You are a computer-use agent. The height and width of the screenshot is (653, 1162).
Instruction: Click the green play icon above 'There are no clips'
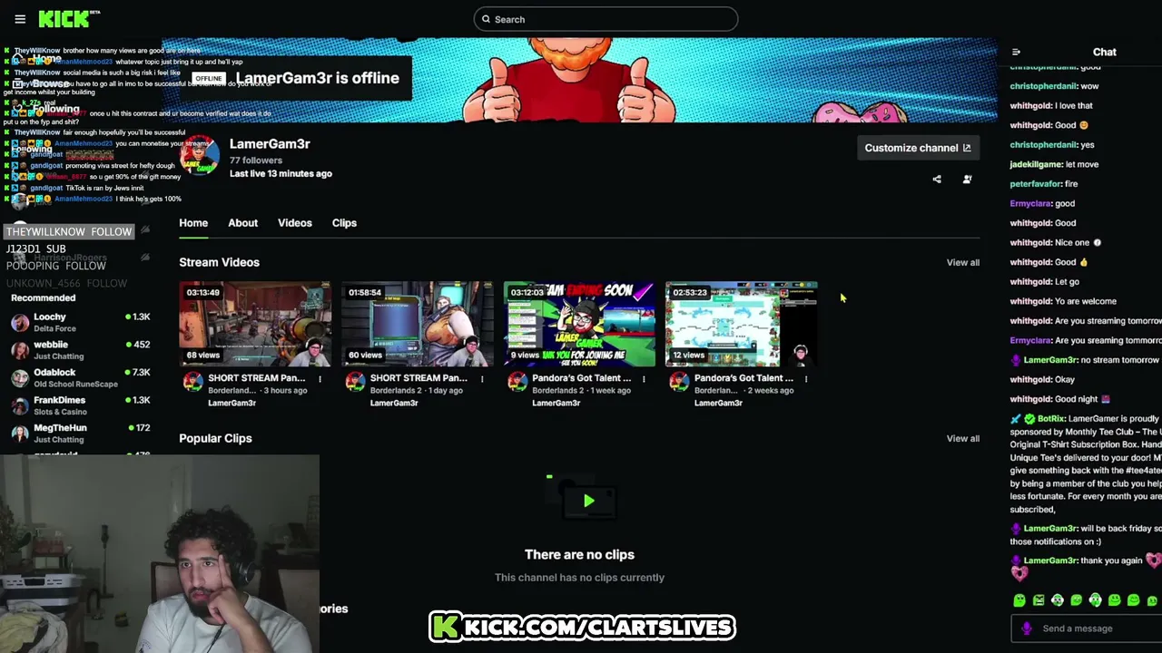pos(588,501)
